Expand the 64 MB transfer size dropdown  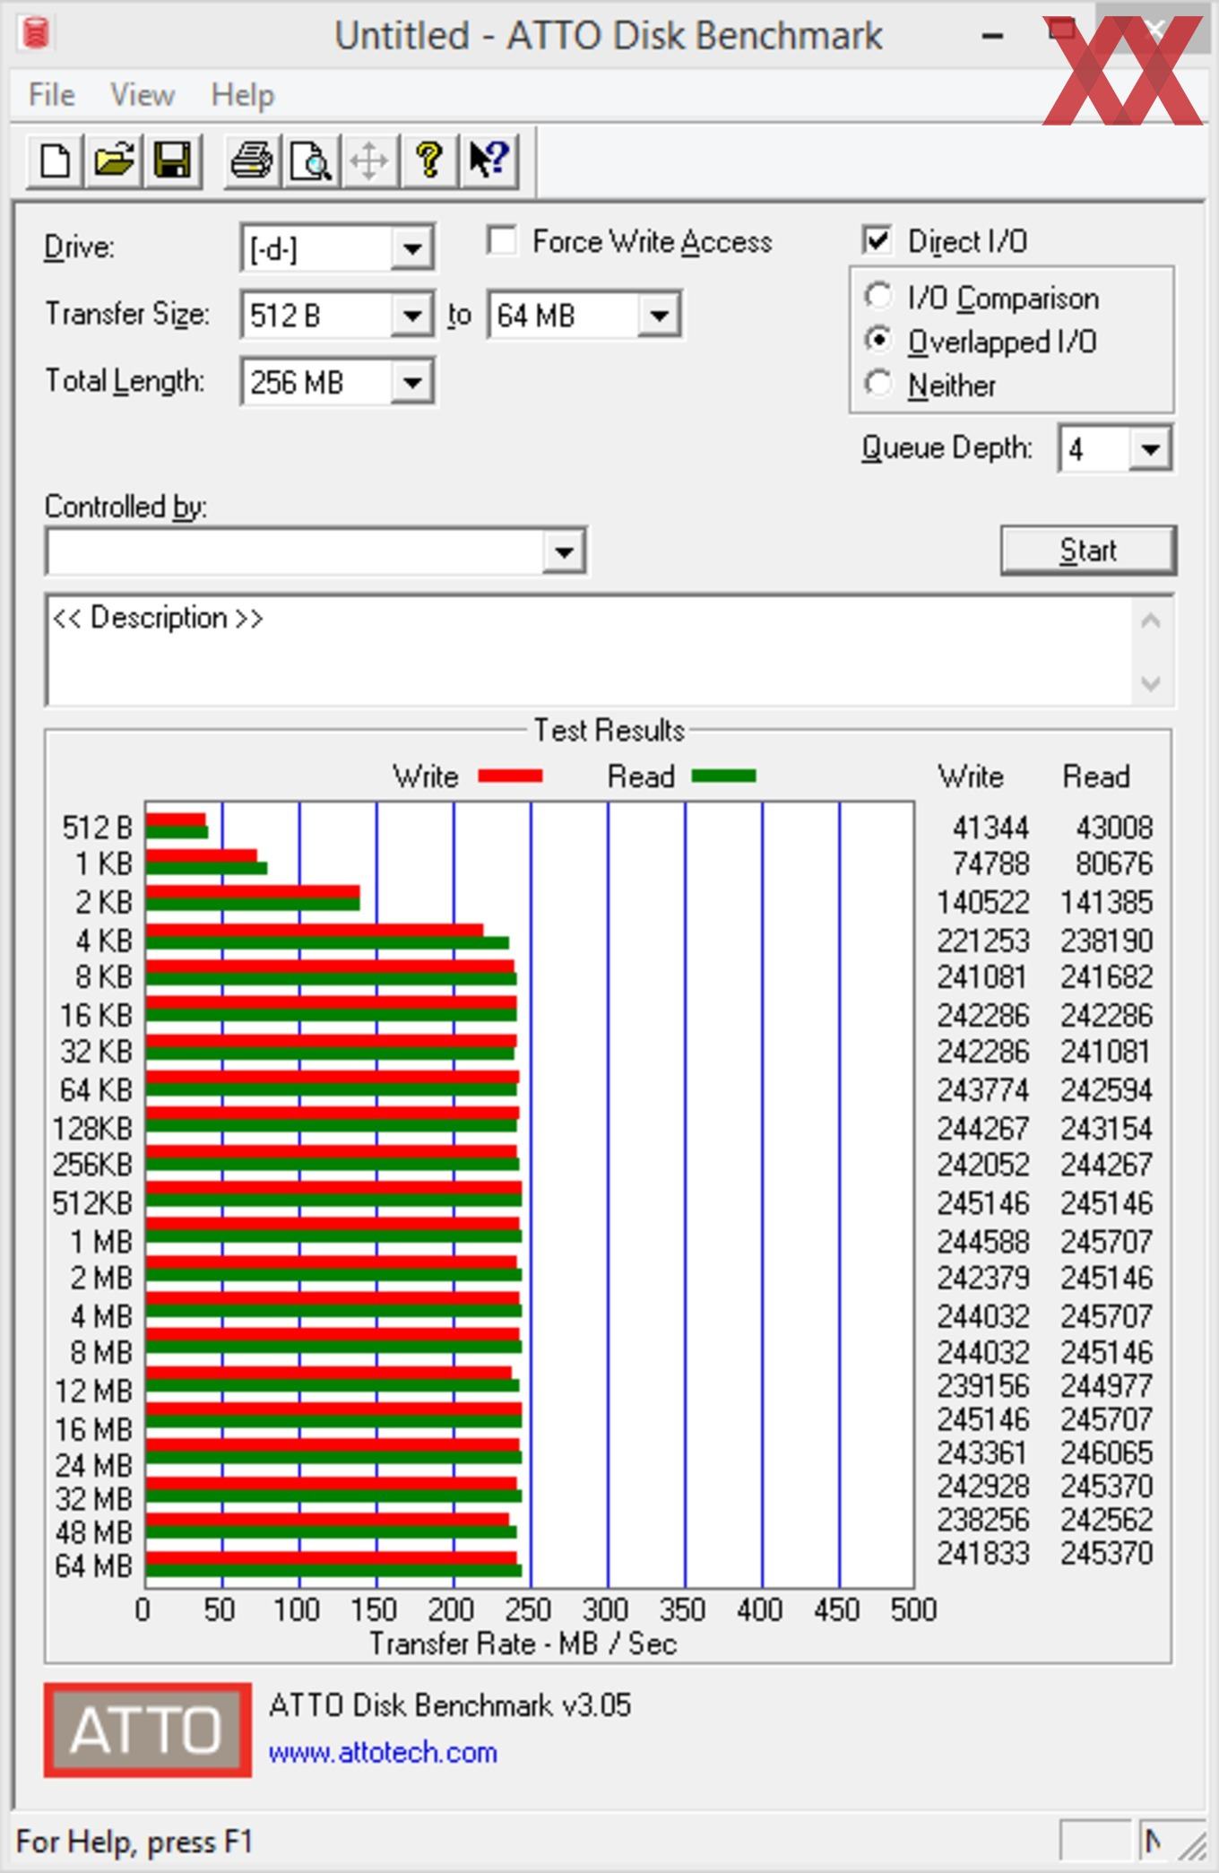[659, 315]
